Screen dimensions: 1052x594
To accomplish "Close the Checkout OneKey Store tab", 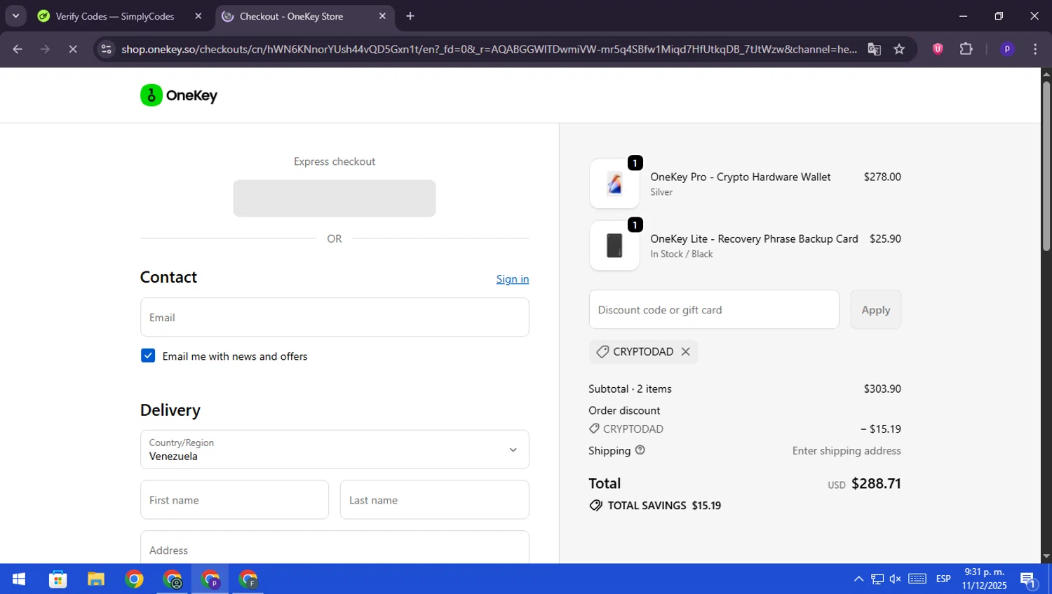I will 382,16.
